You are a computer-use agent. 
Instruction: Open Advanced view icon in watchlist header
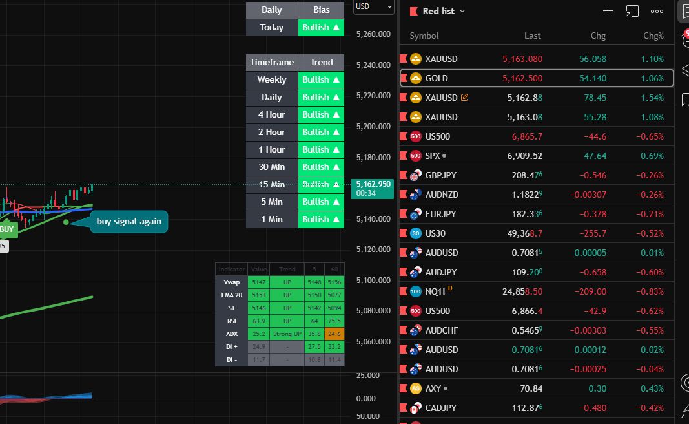(632, 11)
